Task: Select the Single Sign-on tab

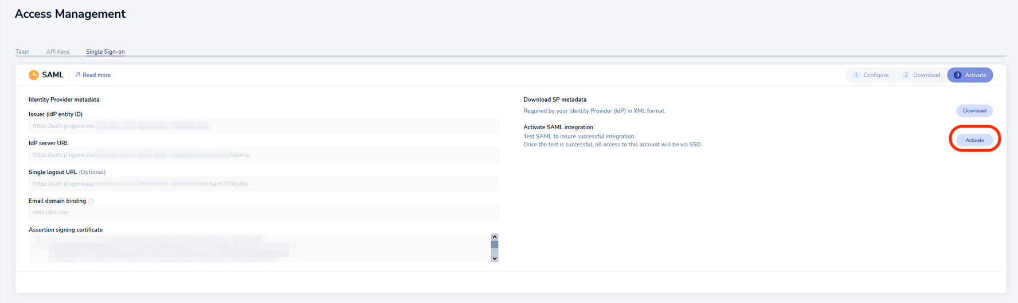Action: 105,51
